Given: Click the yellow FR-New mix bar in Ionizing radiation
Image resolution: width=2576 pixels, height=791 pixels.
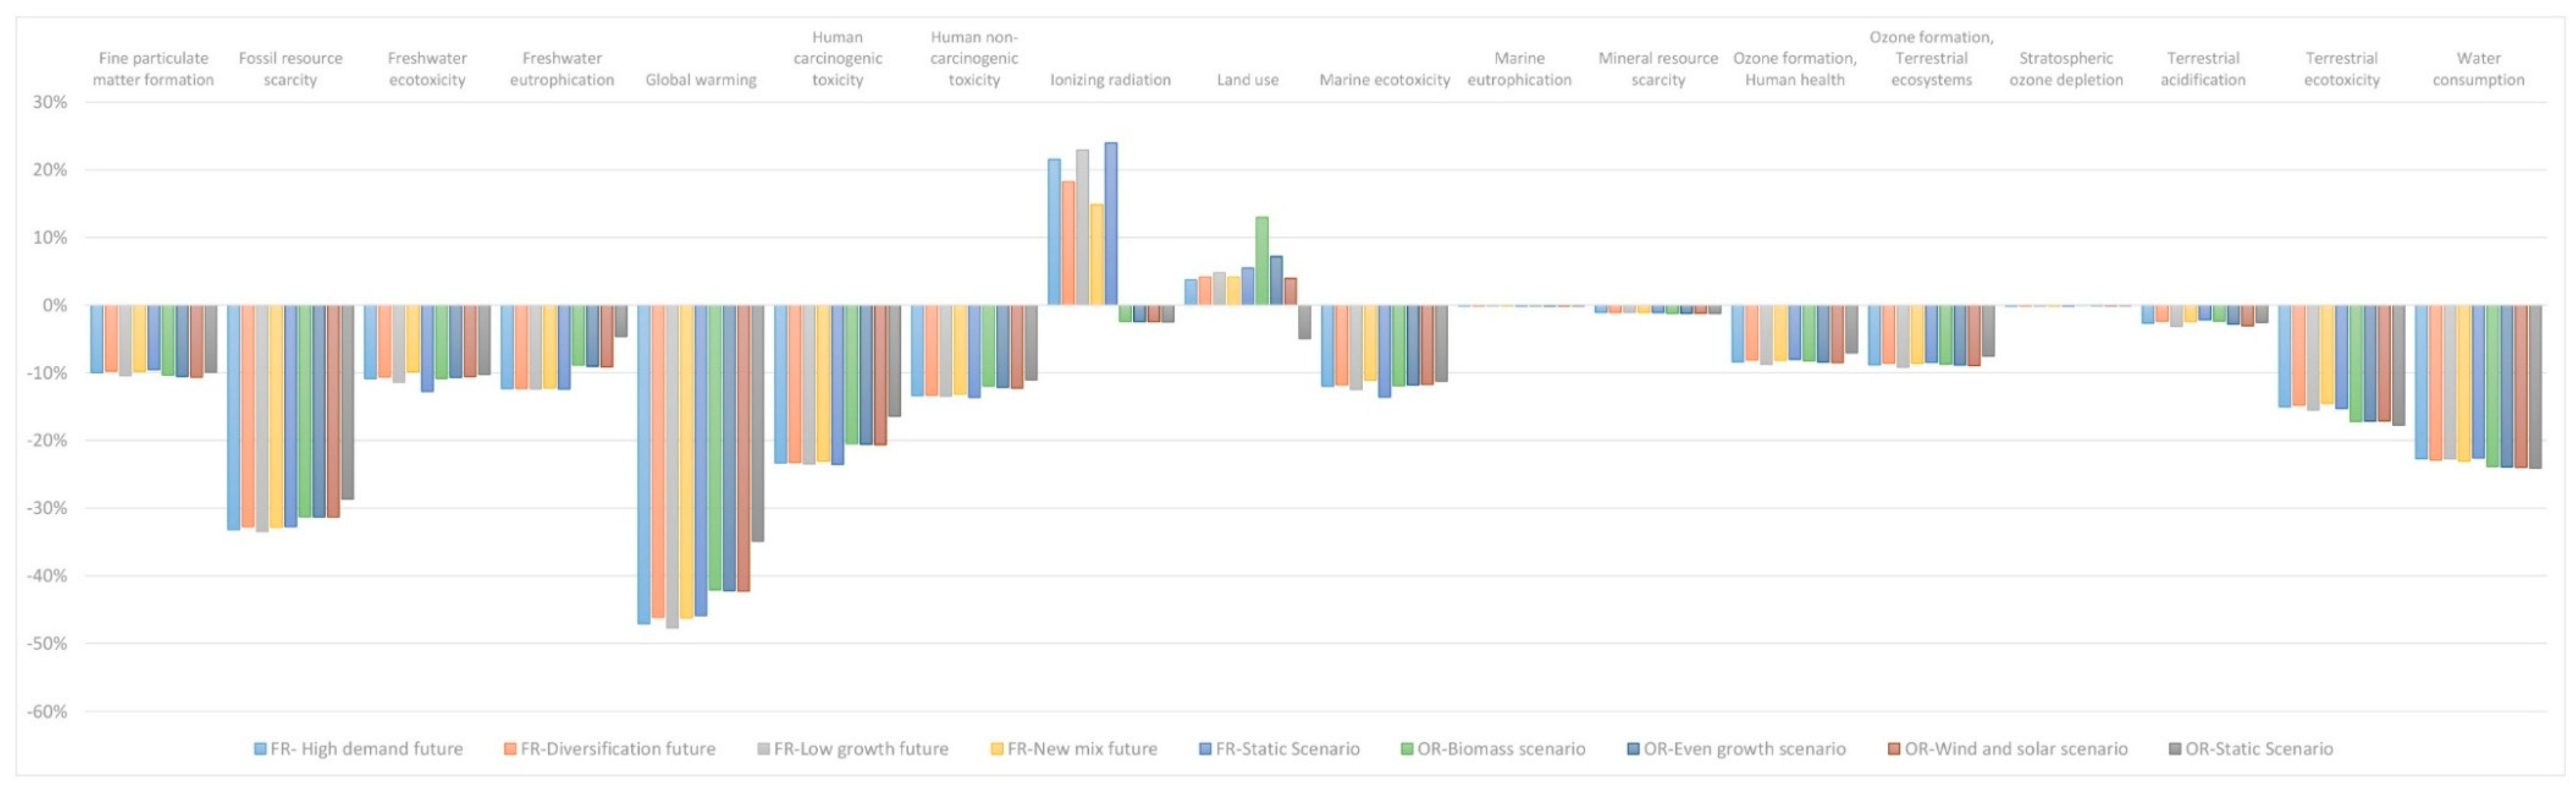Looking at the screenshot, I should pyautogui.click(x=1097, y=255).
